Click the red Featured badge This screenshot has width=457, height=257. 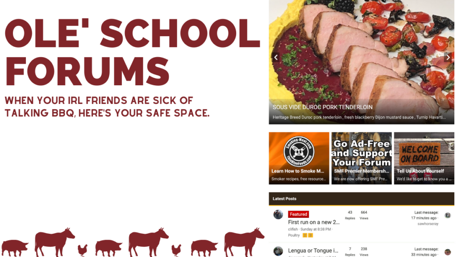coord(299,214)
